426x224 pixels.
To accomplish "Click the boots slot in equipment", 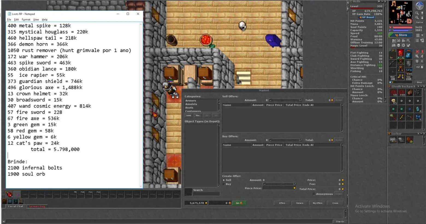I will click(400, 76).
